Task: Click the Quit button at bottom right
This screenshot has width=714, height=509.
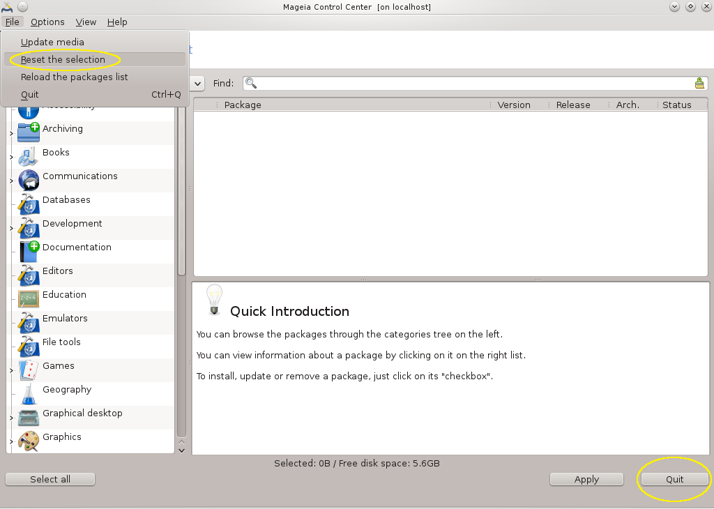Action: (x=674, y=479)
